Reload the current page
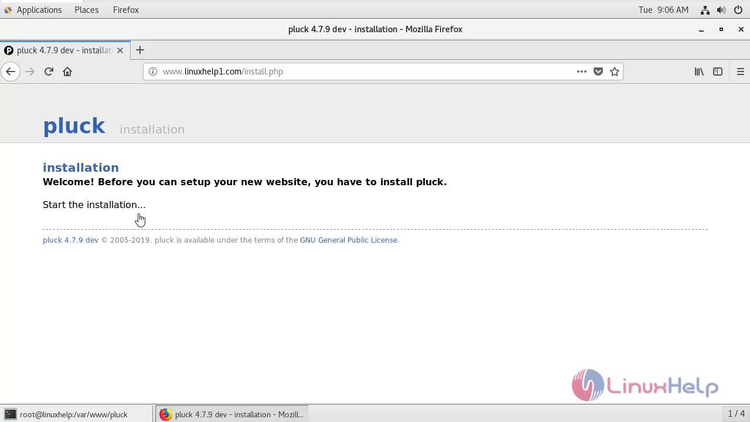 click(49, 72)
